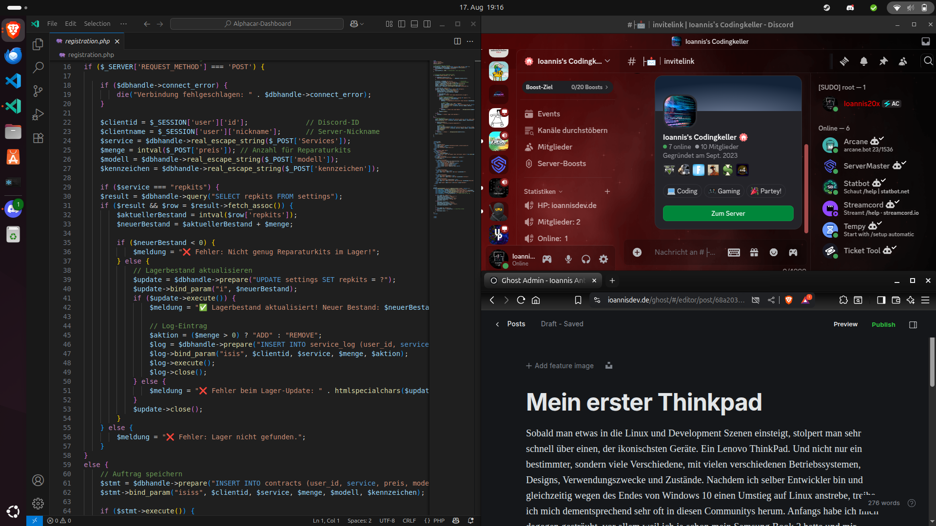Viewport: 936px width, 526px height.
Task: Customize layout icon in VS Code title bar
Action: coord(389,24)
